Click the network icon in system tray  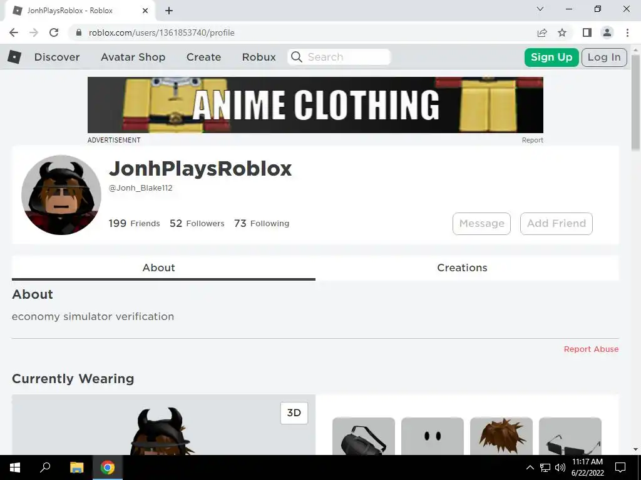[545, 467]
